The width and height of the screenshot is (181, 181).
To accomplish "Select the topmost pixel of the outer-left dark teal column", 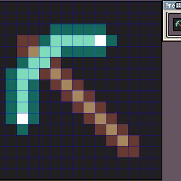I will click(x=11, y=74).
